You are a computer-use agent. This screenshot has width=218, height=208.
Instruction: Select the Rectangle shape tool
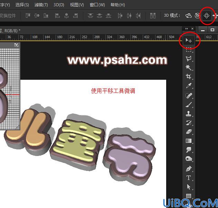(x=189, y=196)
